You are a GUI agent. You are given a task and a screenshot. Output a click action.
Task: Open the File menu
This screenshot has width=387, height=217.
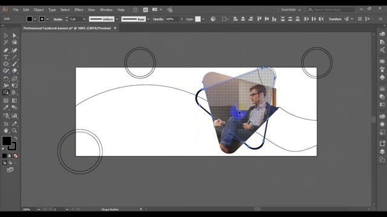(16, 10)
